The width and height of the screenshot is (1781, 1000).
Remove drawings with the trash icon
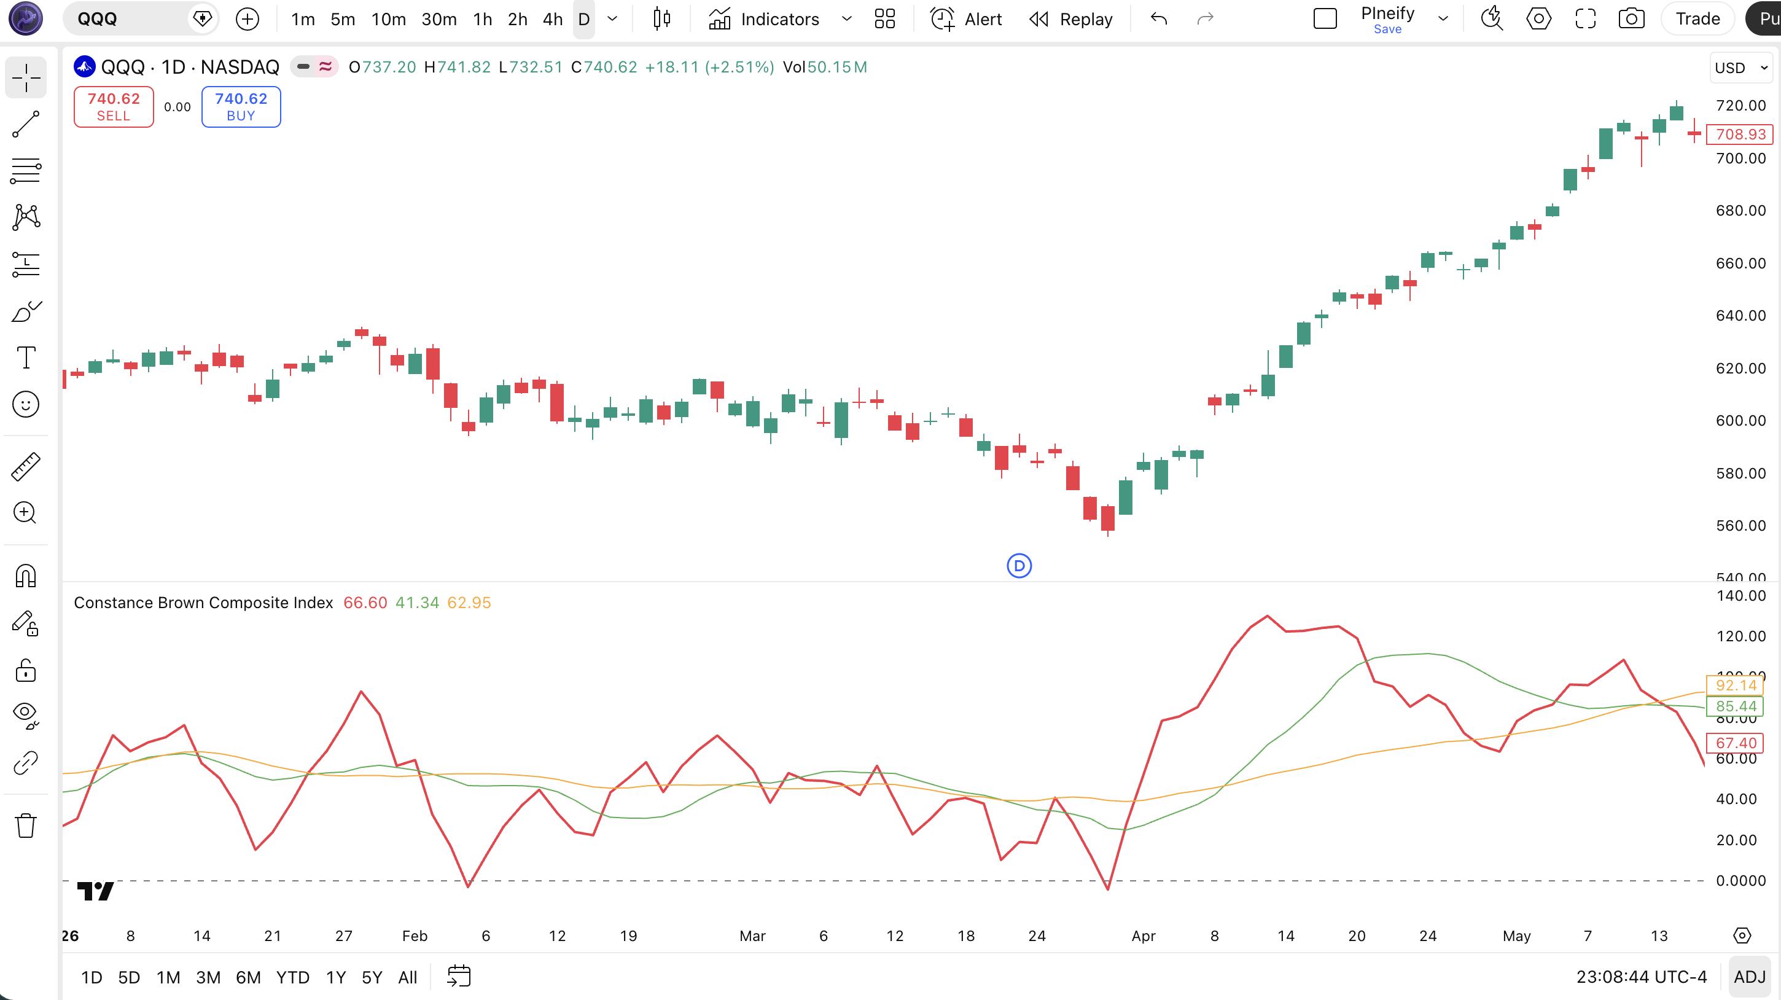coord(26,825)
